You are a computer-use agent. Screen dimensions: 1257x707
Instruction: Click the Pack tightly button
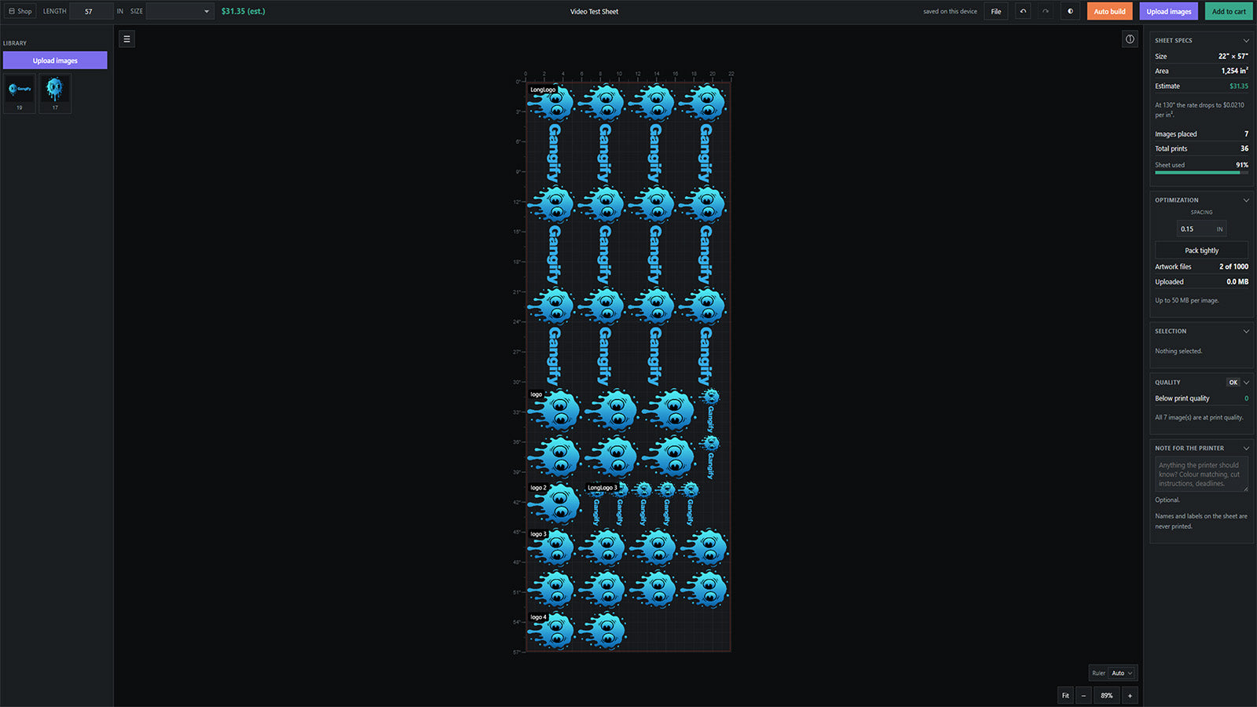(x=1201, y=251)
